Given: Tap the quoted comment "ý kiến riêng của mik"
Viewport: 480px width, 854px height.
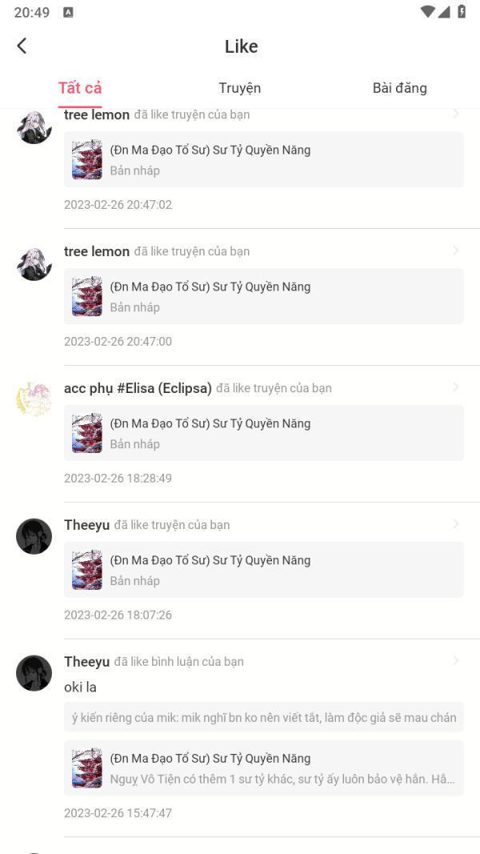Looking at the screenshot, I should [x=264, y=717].
